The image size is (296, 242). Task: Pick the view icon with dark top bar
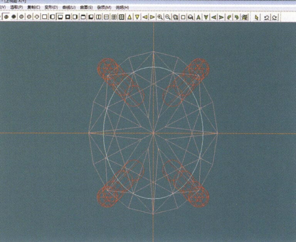pos(83,17)
